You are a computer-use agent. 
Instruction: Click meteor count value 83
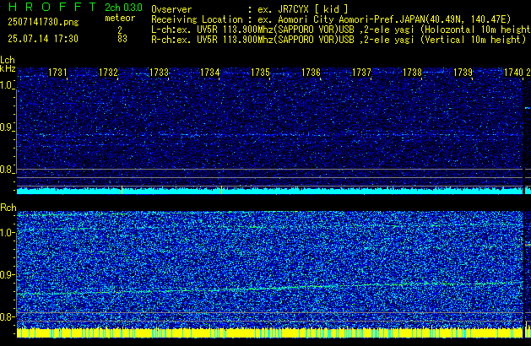click(x=122, y=39)
